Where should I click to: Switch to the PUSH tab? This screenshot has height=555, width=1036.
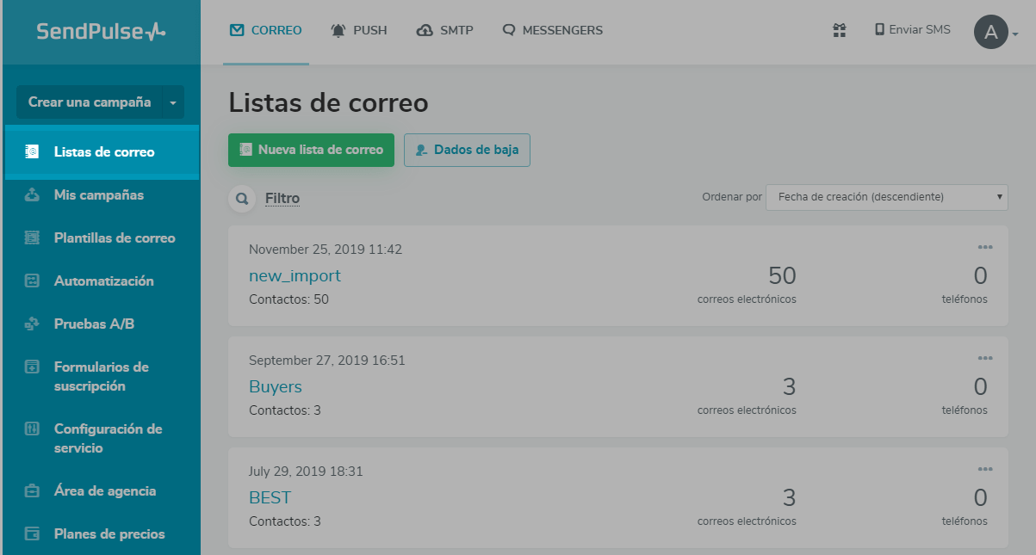pyautogui.click(x=359, y=31)
